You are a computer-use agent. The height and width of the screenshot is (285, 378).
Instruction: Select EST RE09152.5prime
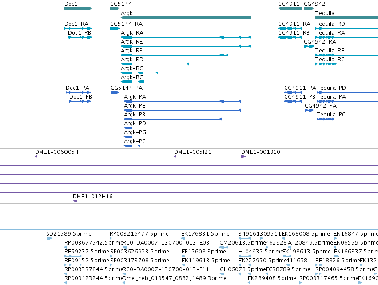73,265
